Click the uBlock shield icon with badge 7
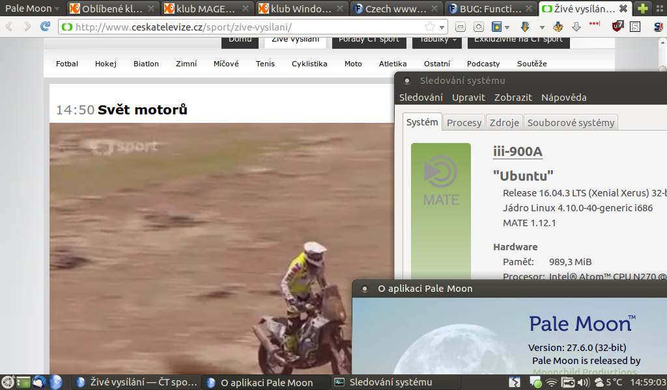667x390 pixels. (617, 26)
